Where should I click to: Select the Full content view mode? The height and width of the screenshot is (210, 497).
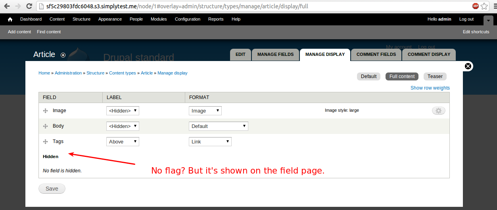pos(402,76)
